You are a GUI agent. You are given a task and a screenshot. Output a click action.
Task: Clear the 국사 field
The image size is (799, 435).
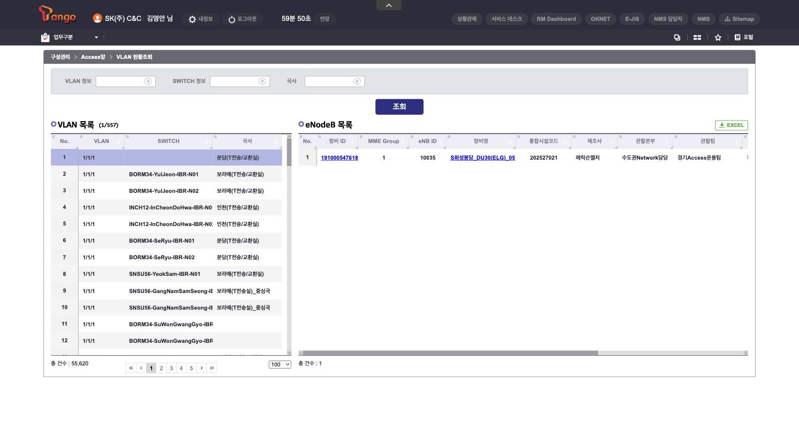pos(357,81)
